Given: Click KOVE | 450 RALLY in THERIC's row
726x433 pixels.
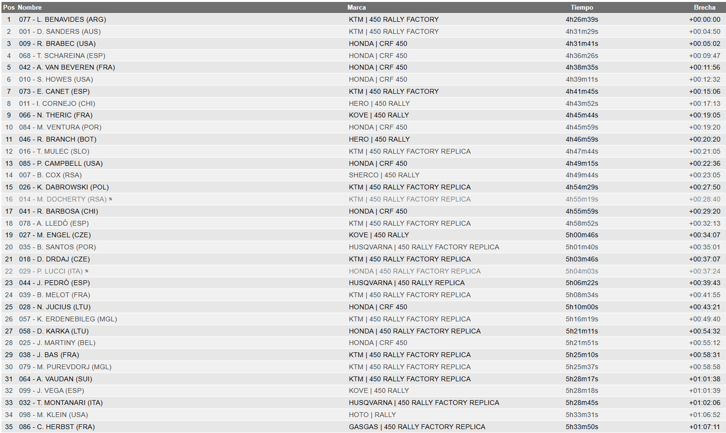Looking at the screenshot, I should coord(379,115).
